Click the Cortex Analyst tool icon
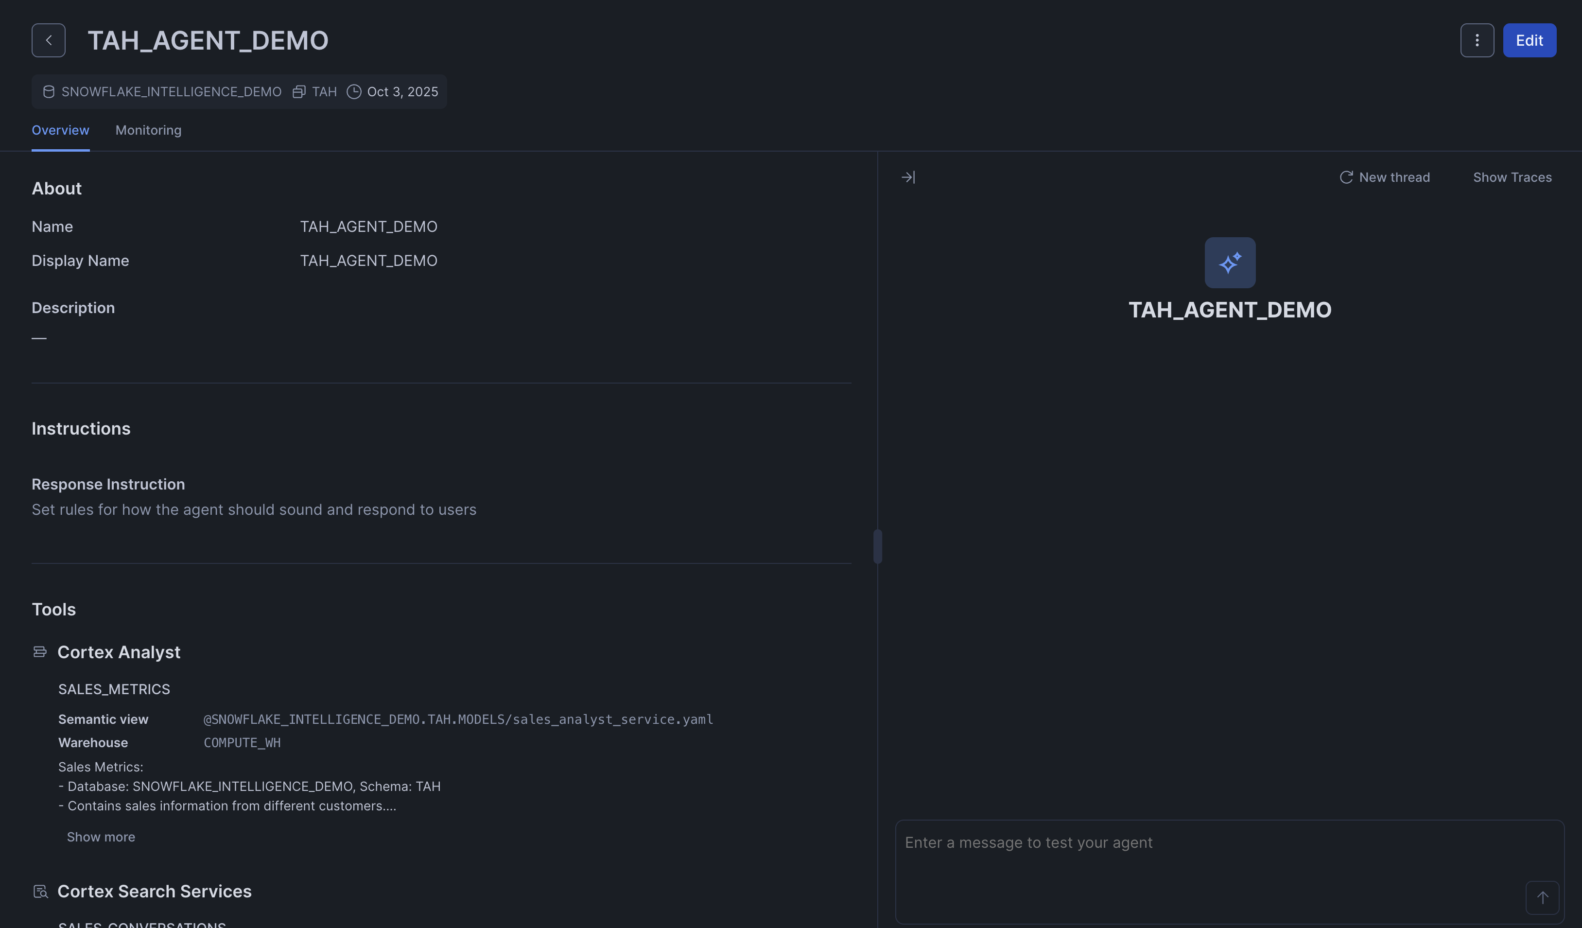This screenshot has height=928, width=1582. [39, 652]
